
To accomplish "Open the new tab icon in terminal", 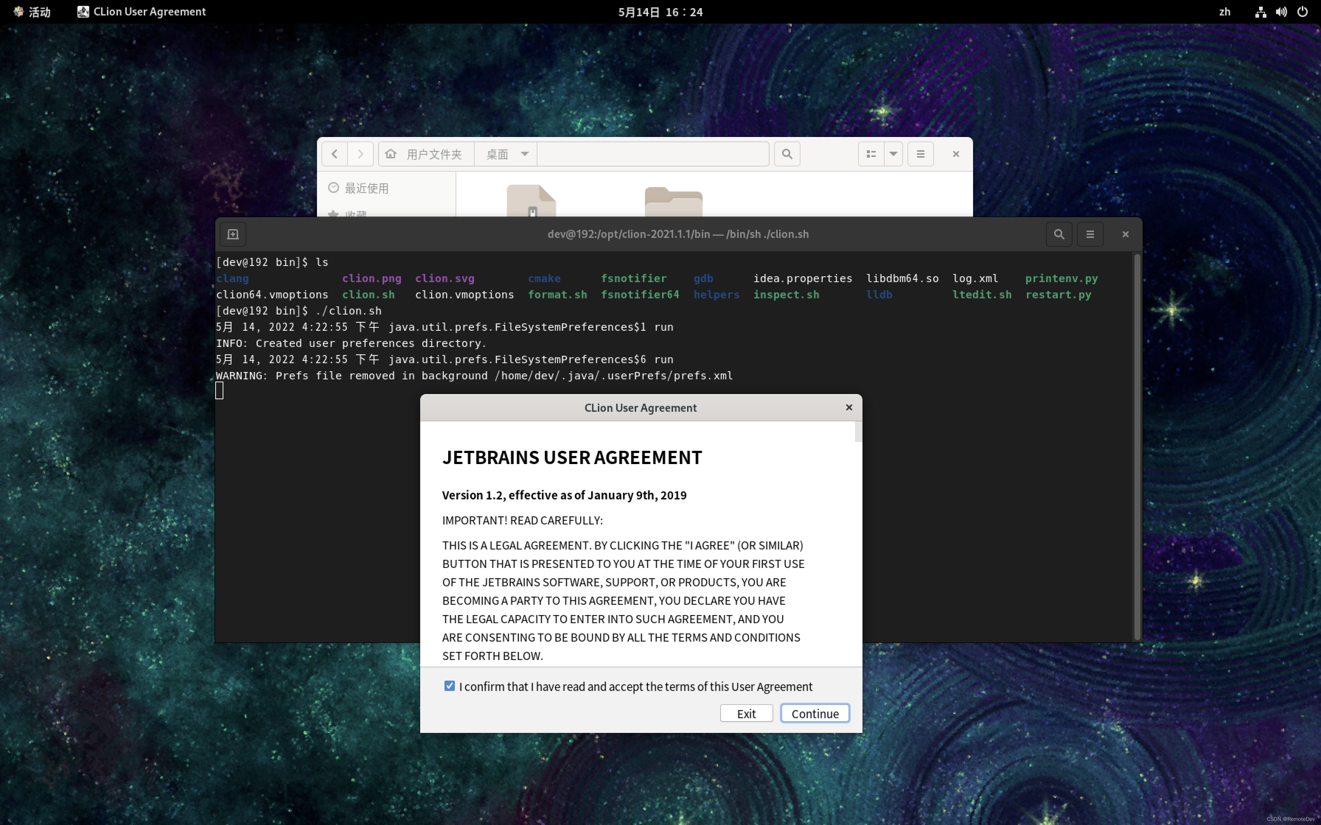I will (x=233, y=234).
